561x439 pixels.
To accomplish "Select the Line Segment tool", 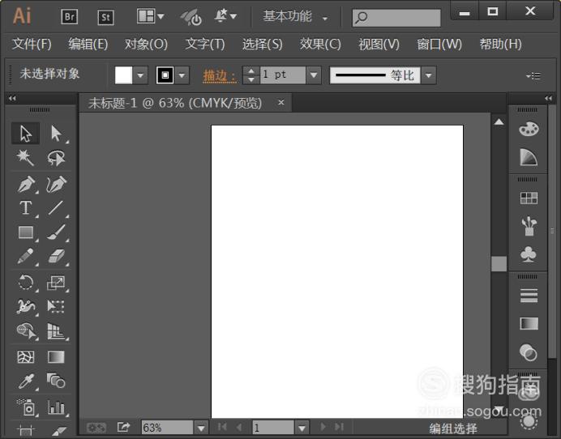I will [x=56, y=207].
